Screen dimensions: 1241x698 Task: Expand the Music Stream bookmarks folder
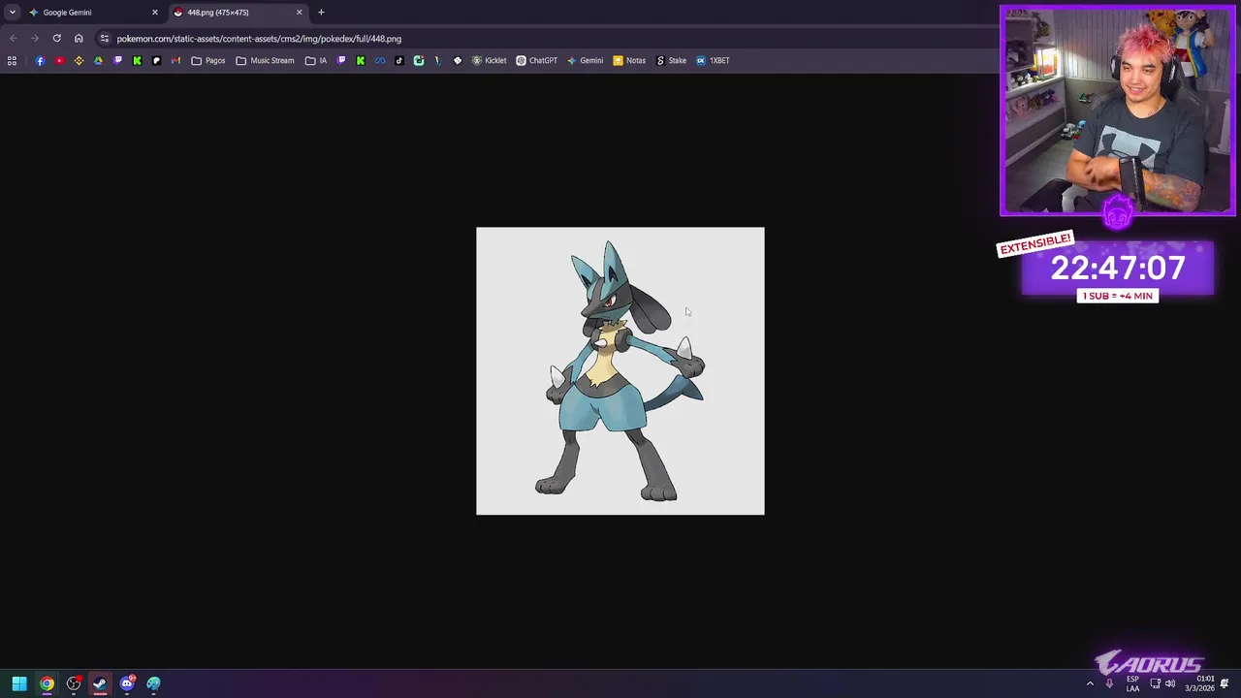[x=265, y=60]
